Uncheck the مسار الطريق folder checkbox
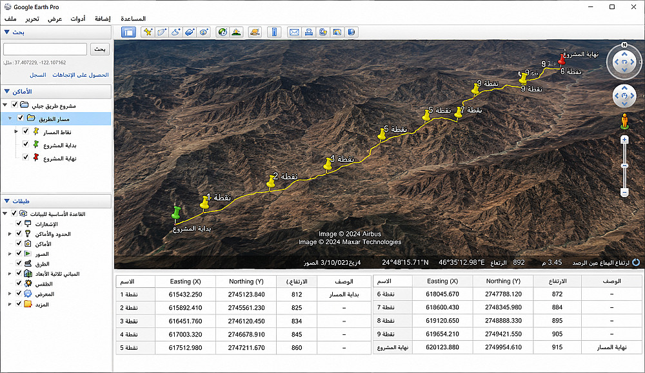 click(20, 119)
